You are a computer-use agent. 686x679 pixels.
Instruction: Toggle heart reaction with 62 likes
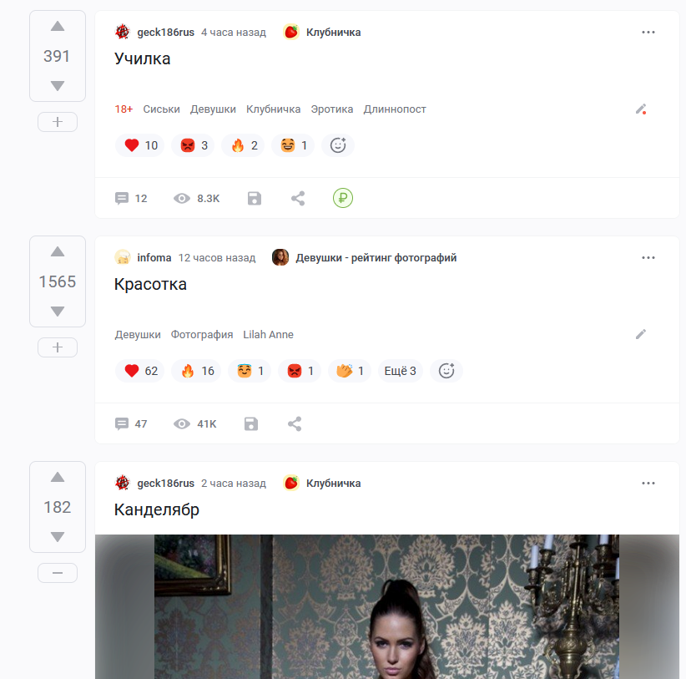(140, 371)
